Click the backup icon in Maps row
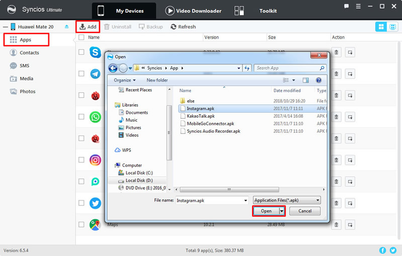The width and height of the screenshot is (402, 256). point(350,225)
